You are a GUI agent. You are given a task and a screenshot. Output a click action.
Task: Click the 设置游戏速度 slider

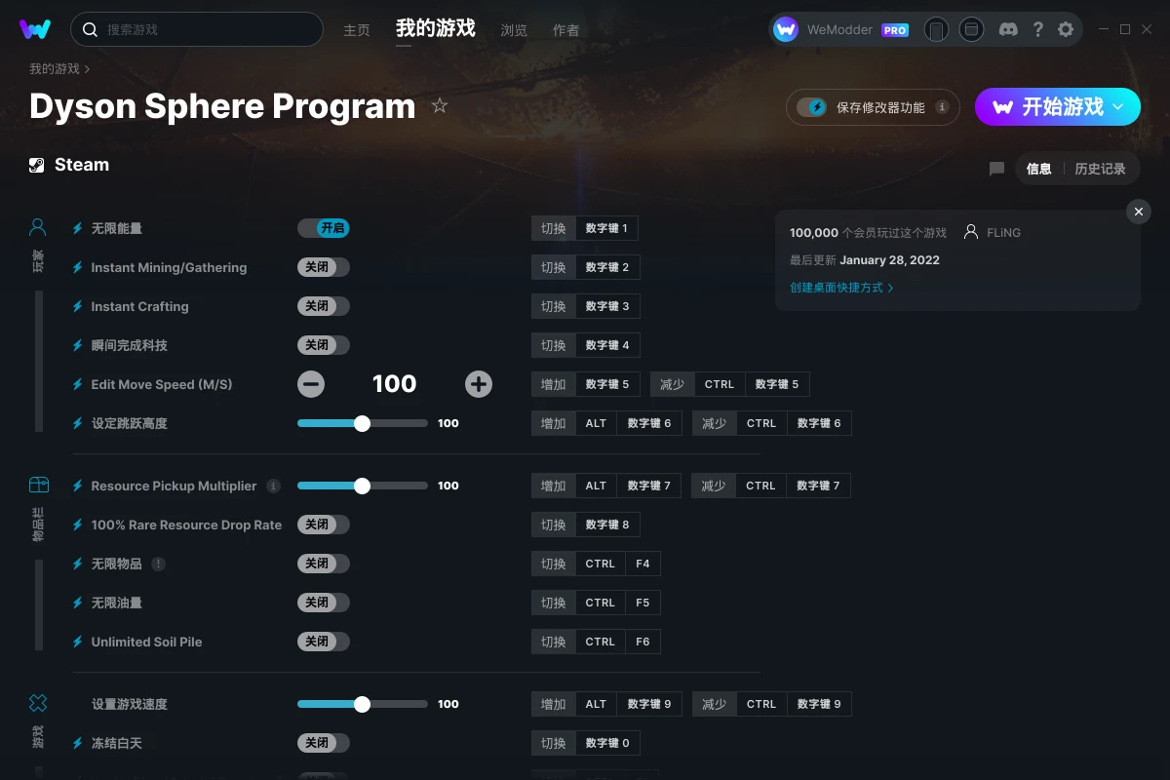pos(363,704)
